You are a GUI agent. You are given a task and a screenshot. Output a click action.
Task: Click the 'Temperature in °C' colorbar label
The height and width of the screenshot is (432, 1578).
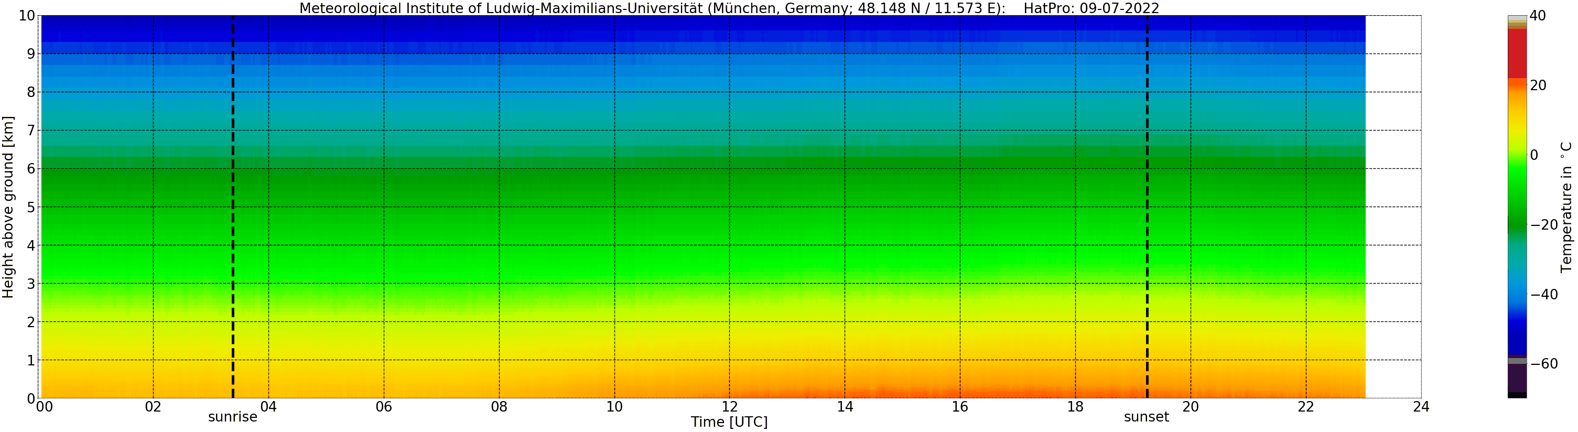pyautogui.click(x=1566, y=207)
